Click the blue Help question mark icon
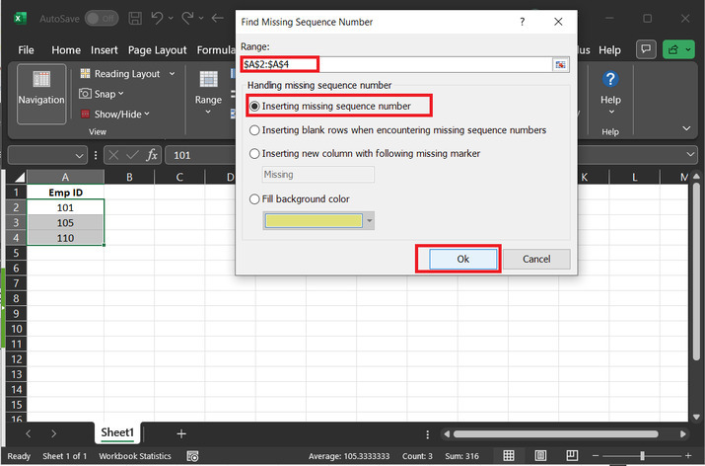Image resolution: width=705 pixels, height=466 pixels. click(610, 79)
